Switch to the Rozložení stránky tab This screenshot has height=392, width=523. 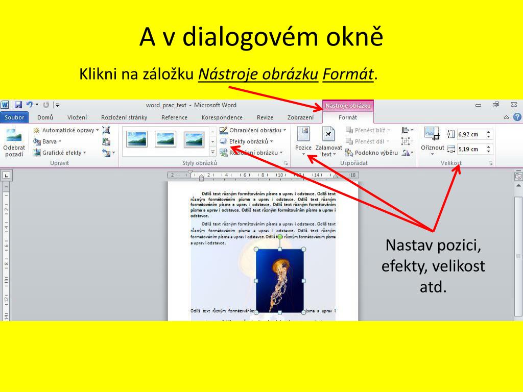[124, 117]
